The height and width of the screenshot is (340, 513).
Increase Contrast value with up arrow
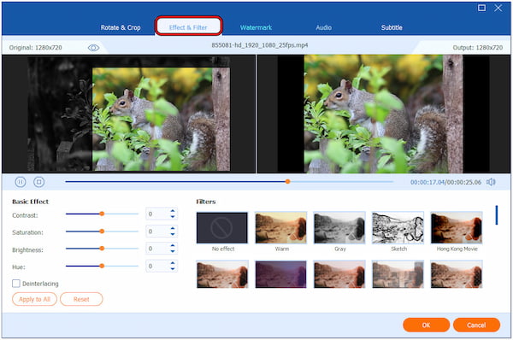173,211
